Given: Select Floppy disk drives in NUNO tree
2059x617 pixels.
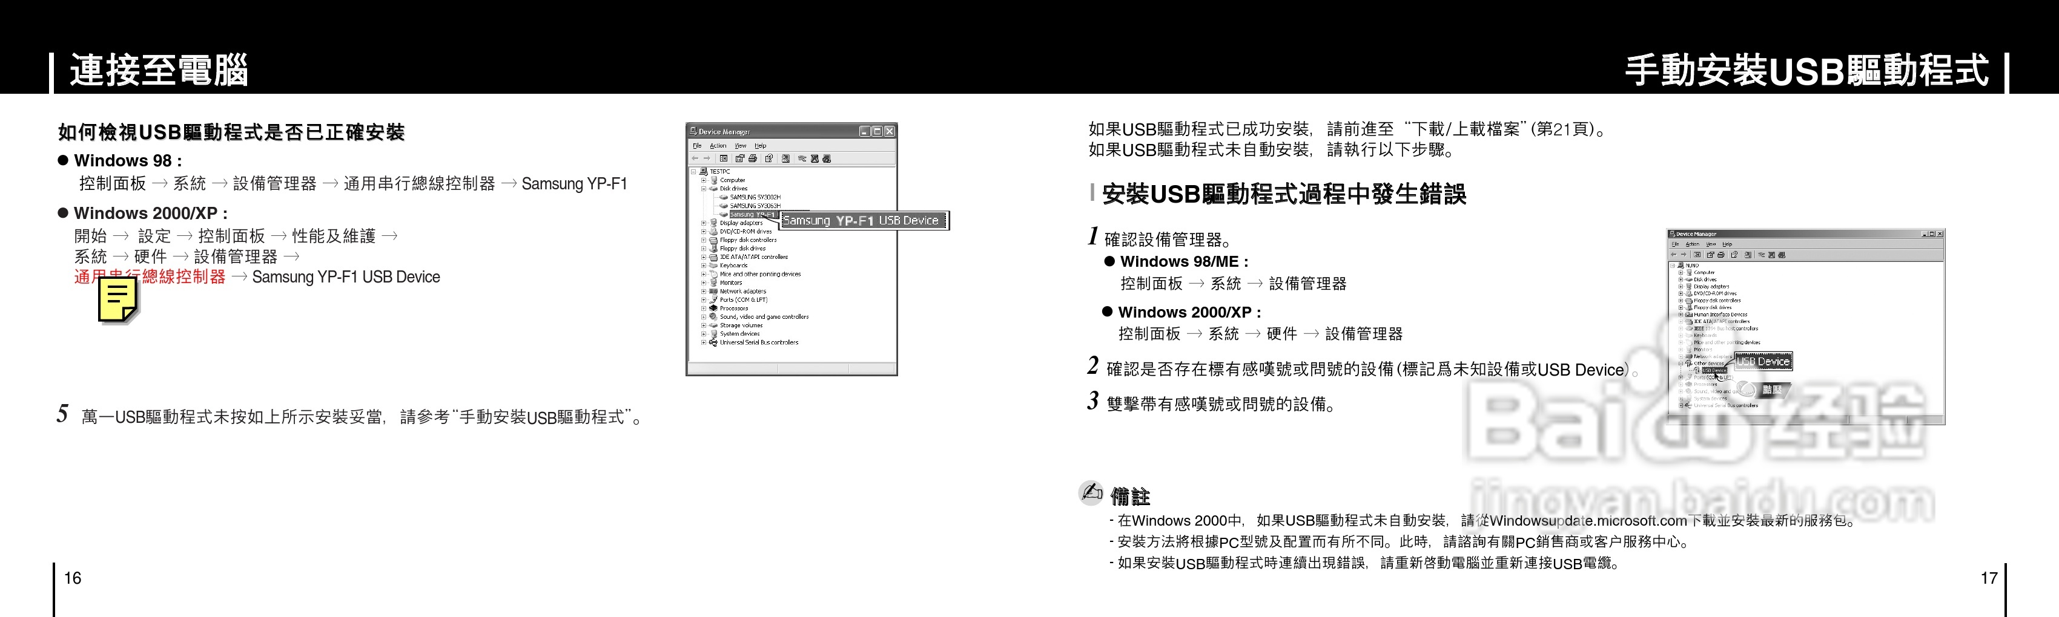Looking at the screenshot, I should pos(1713,307).
